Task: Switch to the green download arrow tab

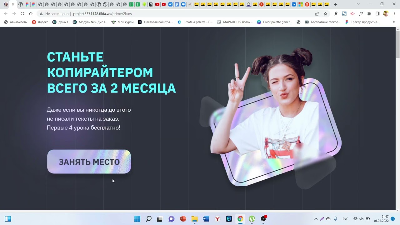Action: pyautogui.click(x=144, y=4)
